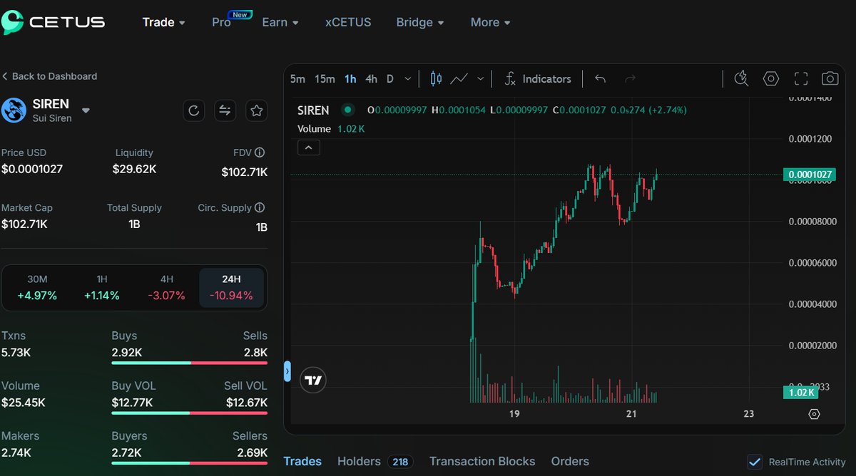The image size is (856, 476).
Task: Expand the chart style dropdown chevron
Action: point(481,79)
